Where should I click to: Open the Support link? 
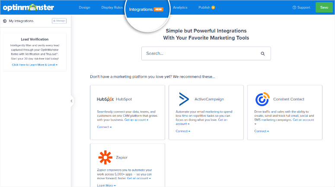303,7
